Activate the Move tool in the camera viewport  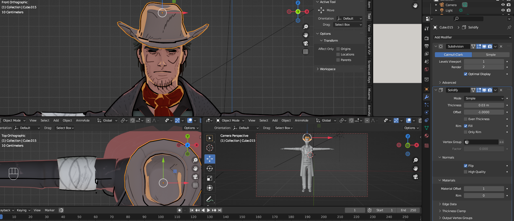(210, 159)
